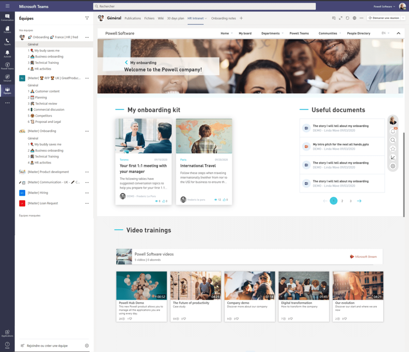Expand the chevron next to Démarrer une réunion
Viewport: 409px width, 352px height.
(x=403, y=18)
